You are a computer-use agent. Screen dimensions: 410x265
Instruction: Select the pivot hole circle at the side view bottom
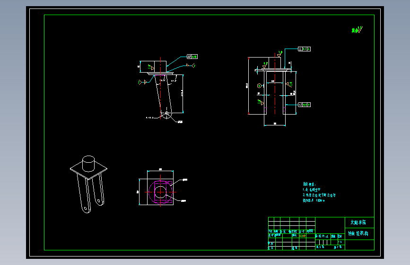166,113
